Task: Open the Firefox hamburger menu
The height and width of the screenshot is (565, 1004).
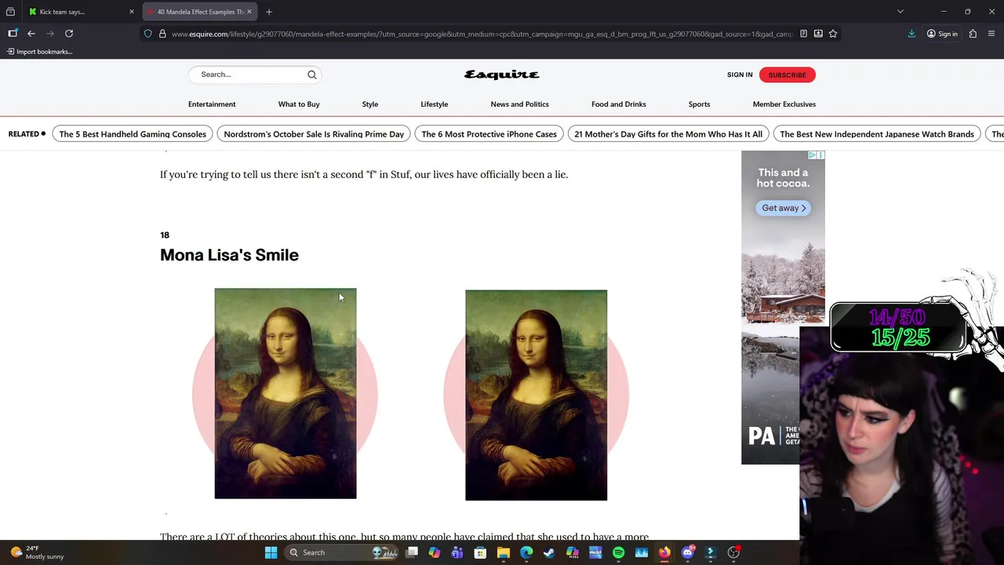Action: pos(991,34)
